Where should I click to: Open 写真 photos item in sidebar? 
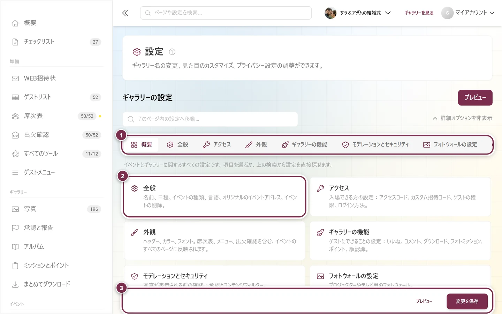(x=56, y=209)
